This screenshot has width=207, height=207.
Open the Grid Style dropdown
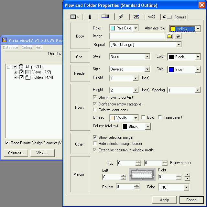tap(147, 57)
